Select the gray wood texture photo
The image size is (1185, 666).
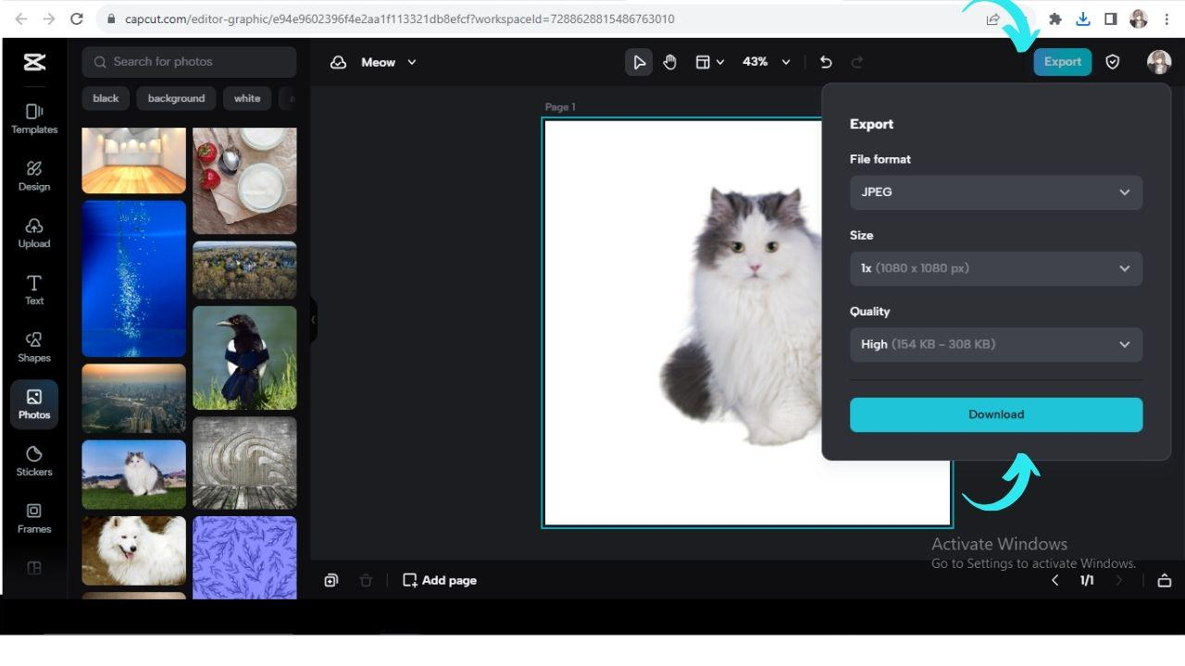[244, 462]
